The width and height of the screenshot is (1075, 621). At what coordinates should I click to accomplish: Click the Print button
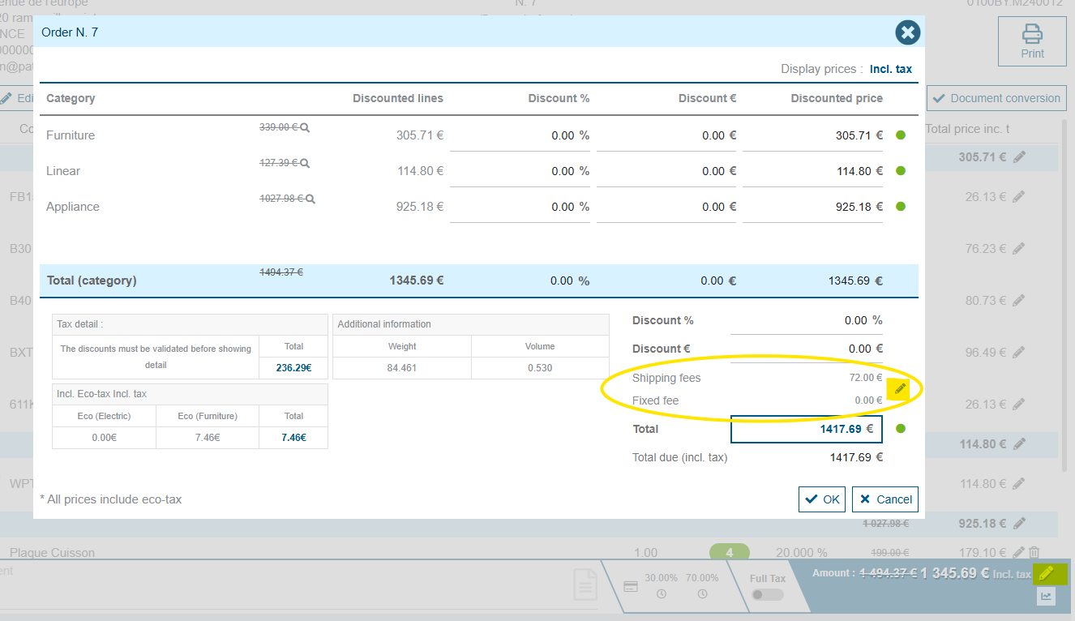(x=1032, y=41)
